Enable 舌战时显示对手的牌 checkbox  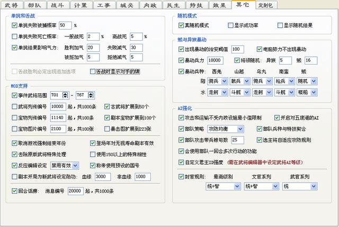[93, 71]
